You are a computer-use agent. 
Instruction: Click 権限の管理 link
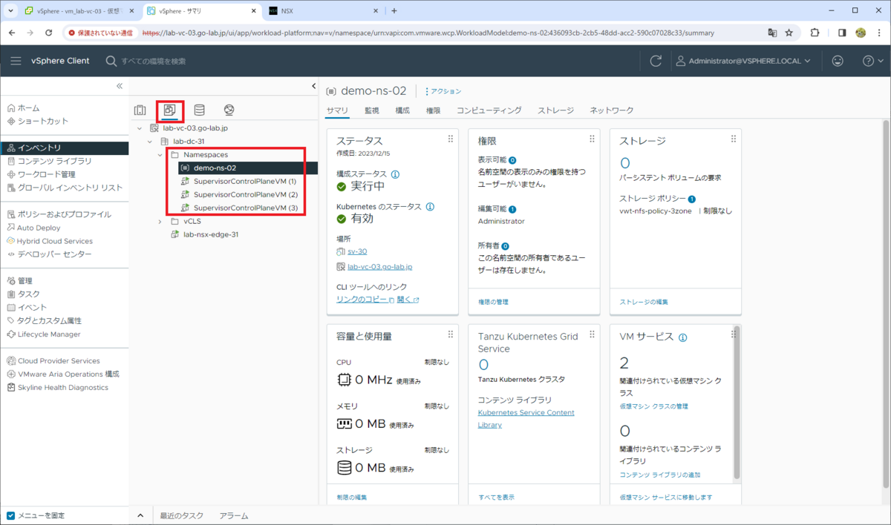pos(494,302)
